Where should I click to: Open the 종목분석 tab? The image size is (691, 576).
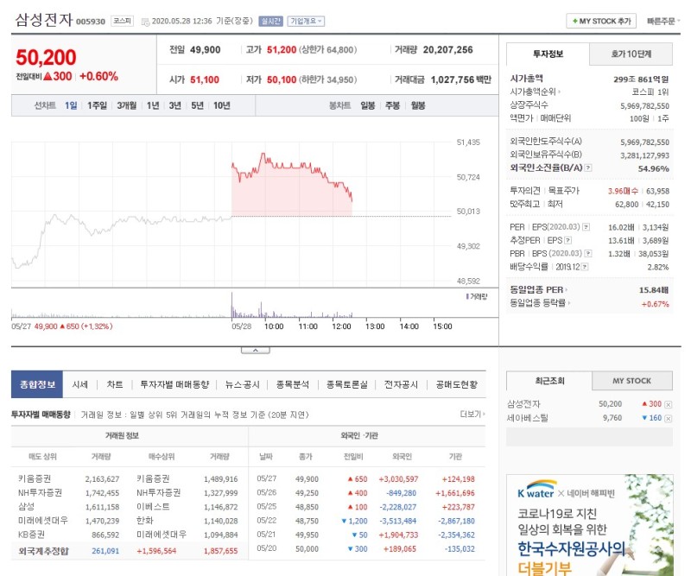[x=293, y=385]
